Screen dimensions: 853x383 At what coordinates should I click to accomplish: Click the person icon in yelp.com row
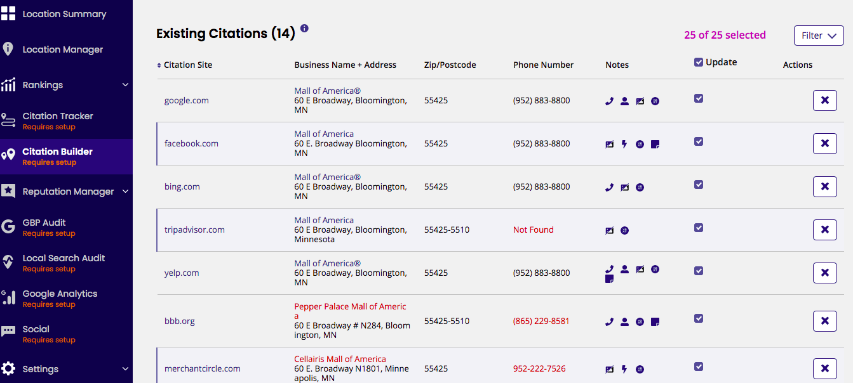click(x=624, y=269)
